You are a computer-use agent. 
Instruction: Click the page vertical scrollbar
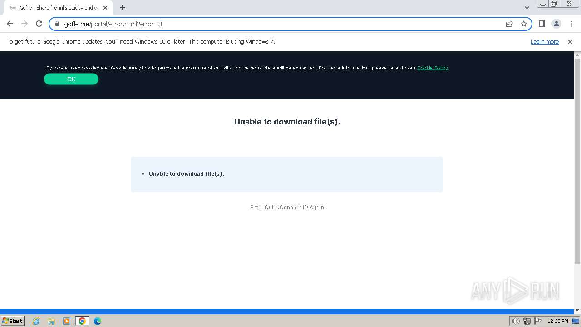[577, 161]
